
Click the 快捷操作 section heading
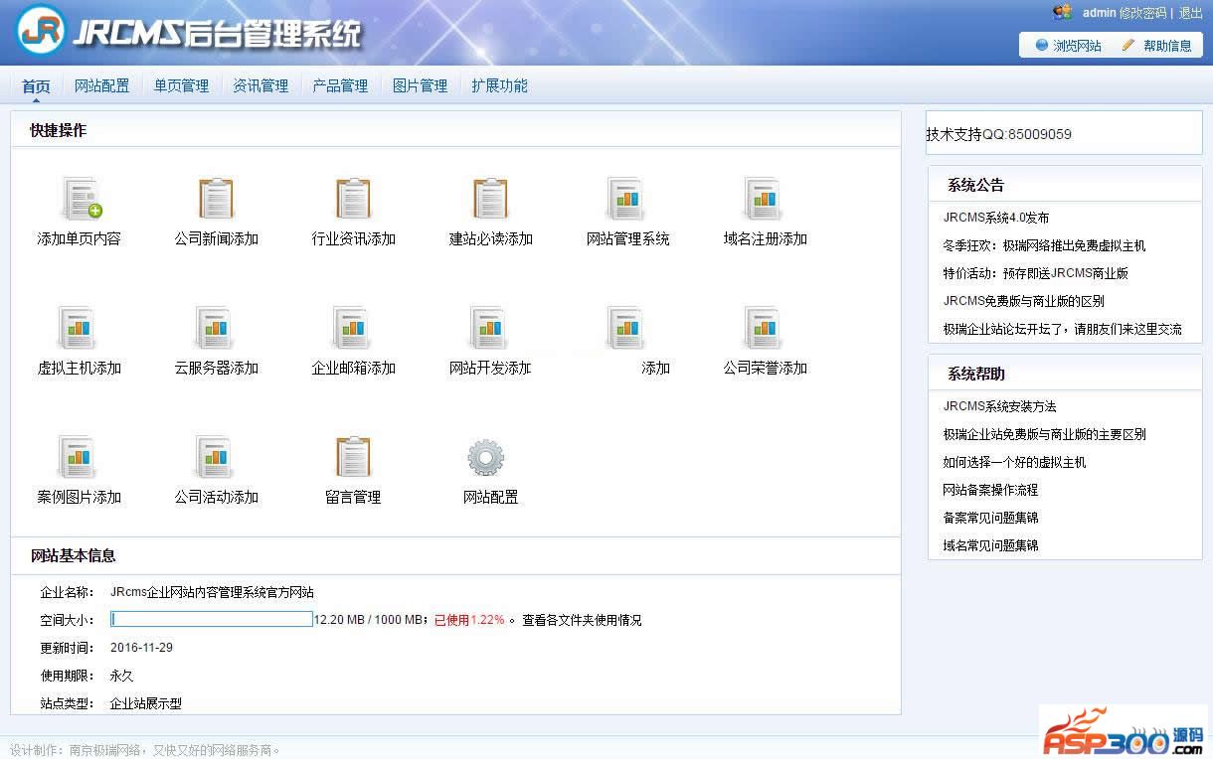pos(58,130)
